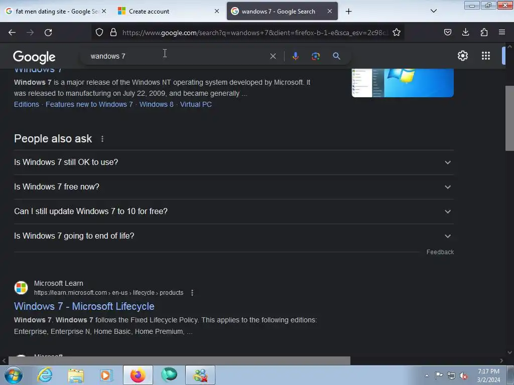Expand 'Can I still update Windows 7 to 10'
Viewport: 514px width, 385px height.
(x=234, y=212)
